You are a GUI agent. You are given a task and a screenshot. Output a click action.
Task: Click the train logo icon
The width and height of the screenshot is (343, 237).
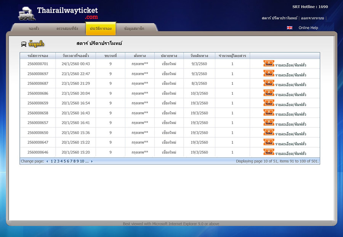click(27, 14)
